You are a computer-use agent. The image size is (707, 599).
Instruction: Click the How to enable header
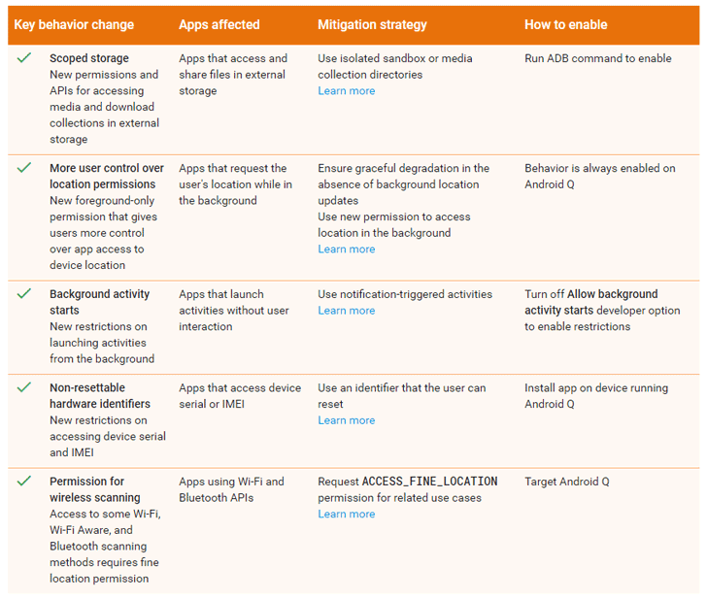click(565, 24)
